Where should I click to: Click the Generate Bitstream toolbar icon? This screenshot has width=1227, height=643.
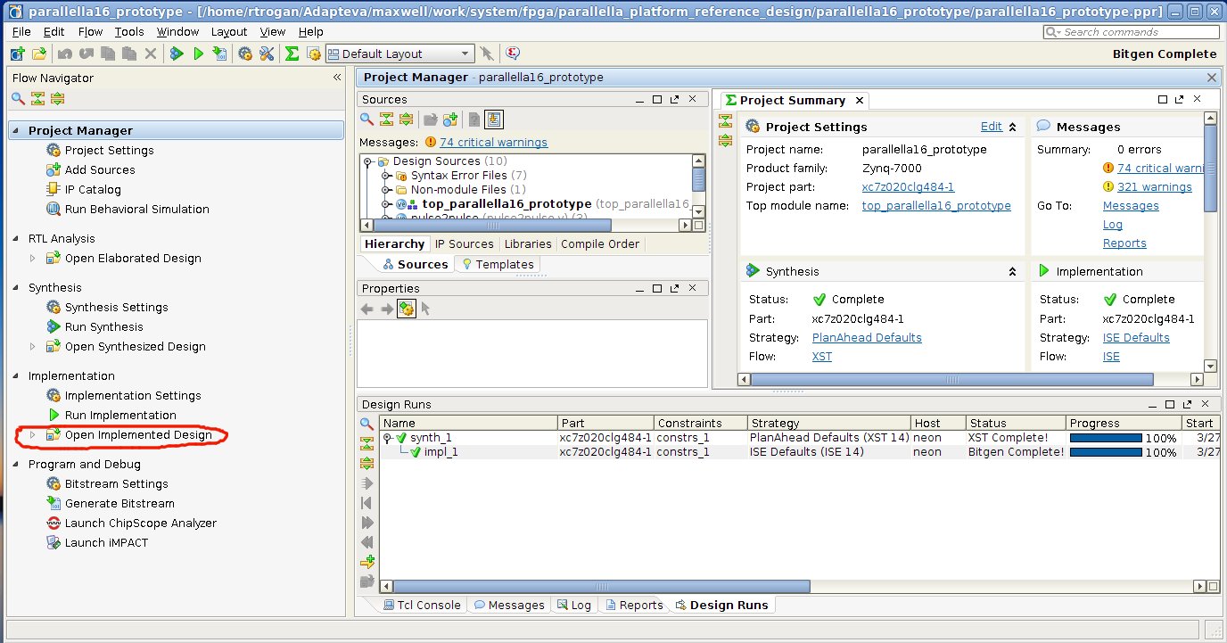[x=219, y=54]
